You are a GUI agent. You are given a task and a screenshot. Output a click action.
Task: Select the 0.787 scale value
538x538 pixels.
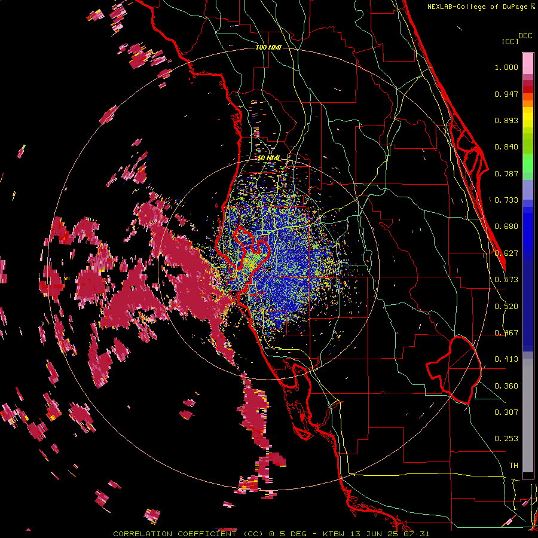click(x=506, y=173)
